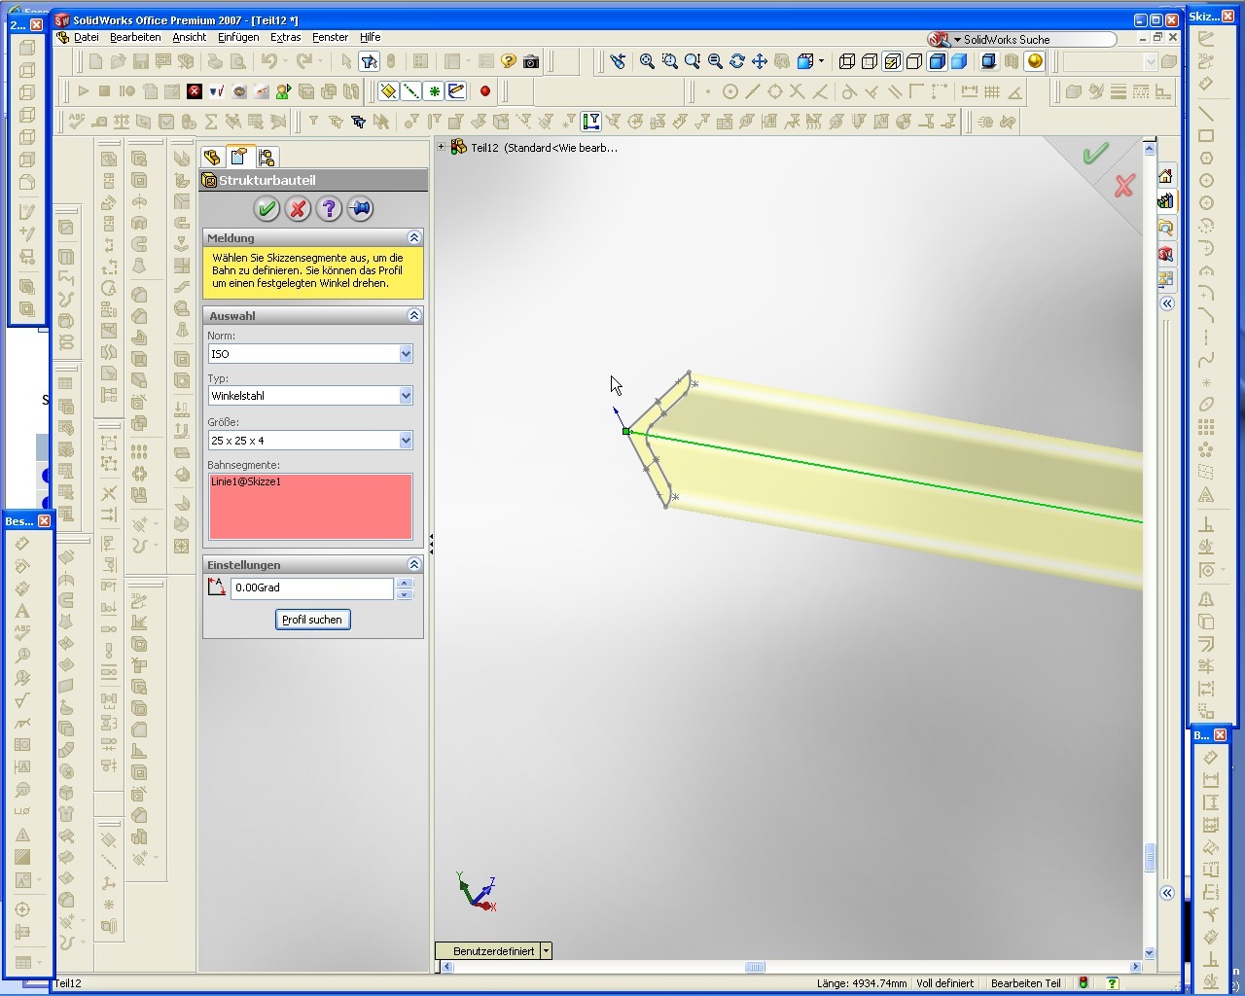Click the Profil suchen button
This screenshot has width=1245, height=996.
pos(312,620)
